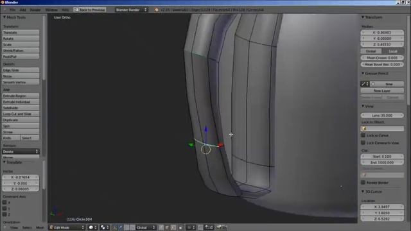This screenshot has width=411, height=231.
Task: Toggle the Render Border checkbox
Action: click(x=363, y=182)
